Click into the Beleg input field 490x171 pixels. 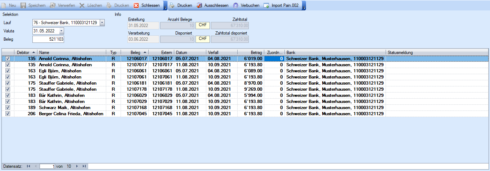coord(48,39)
